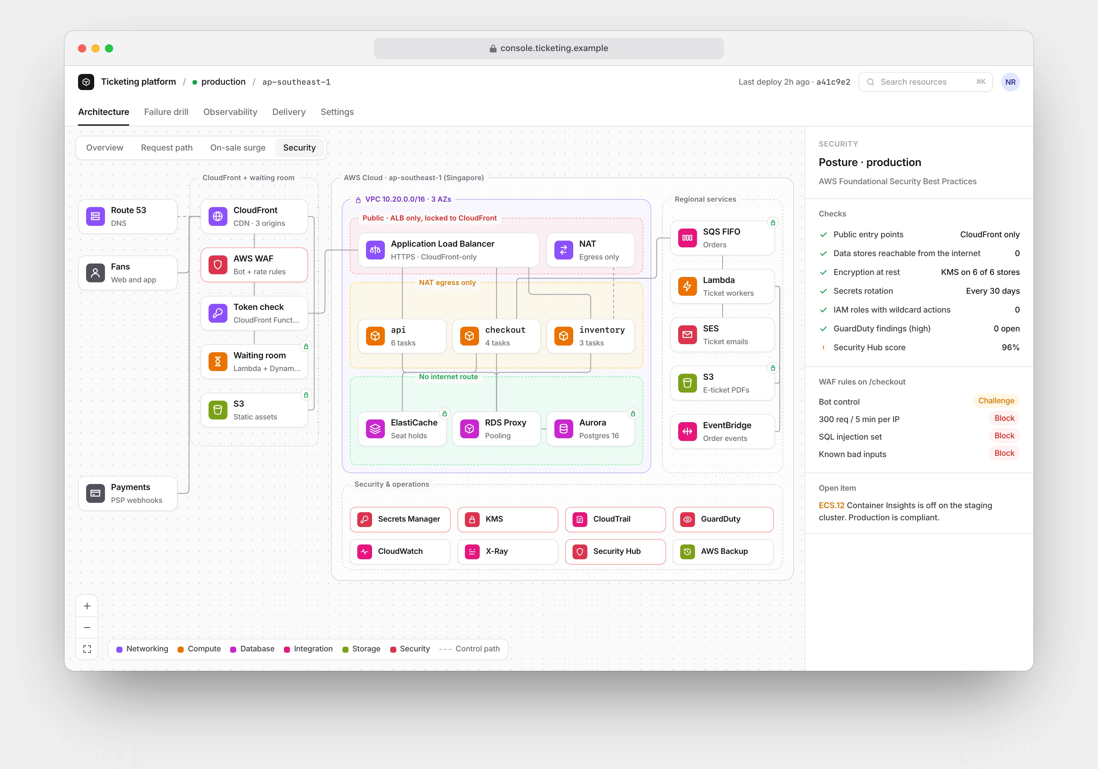Click the commit hash a41c9e2
Image resolution: width=1098 pixels, height=769 pixels.
[x=833, y=82]
